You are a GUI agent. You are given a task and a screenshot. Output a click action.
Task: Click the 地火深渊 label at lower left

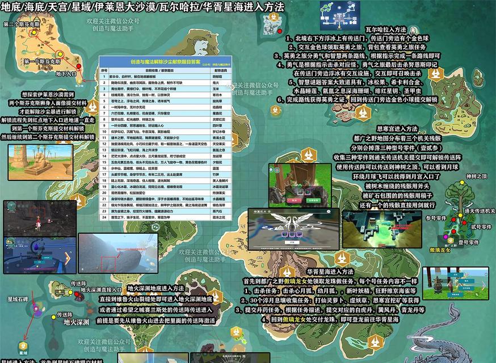click(x=76, y=322)
